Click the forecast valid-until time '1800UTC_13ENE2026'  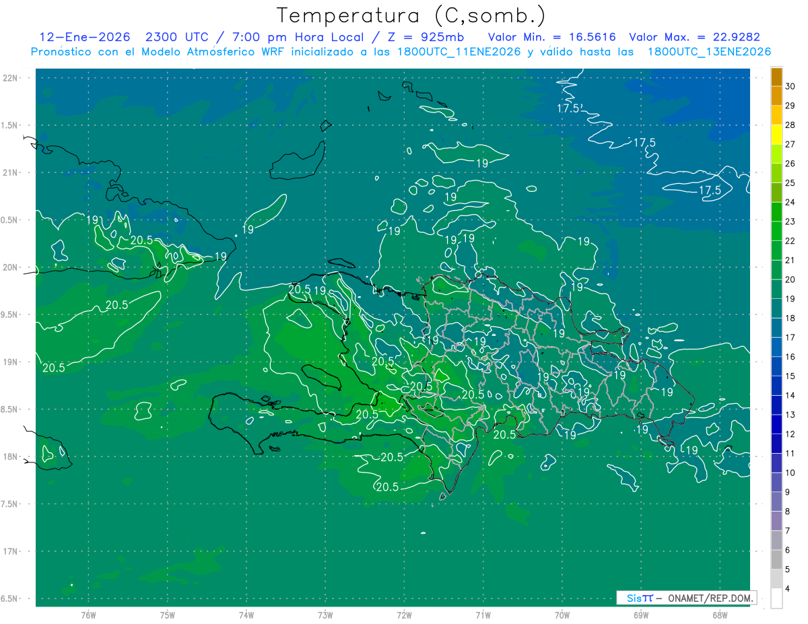coord(709,52)
